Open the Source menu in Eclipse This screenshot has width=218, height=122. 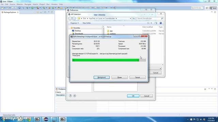(12, 4)
